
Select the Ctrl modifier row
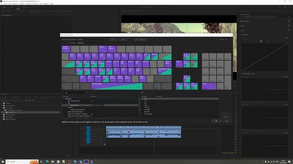(x=180, y=101)
